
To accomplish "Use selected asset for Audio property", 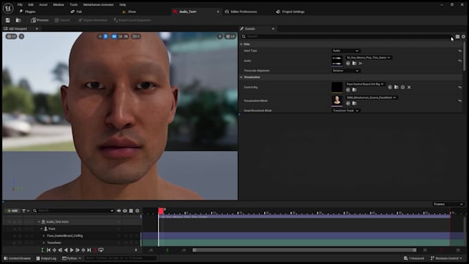I will pos(348,63).
